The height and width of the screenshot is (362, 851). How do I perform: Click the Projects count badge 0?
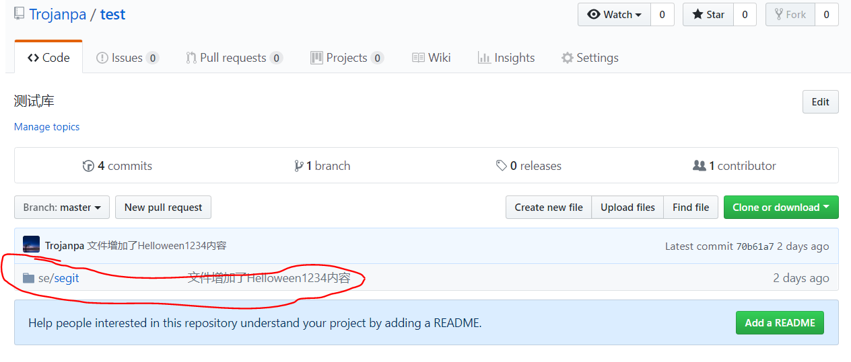tap(378, 58)
